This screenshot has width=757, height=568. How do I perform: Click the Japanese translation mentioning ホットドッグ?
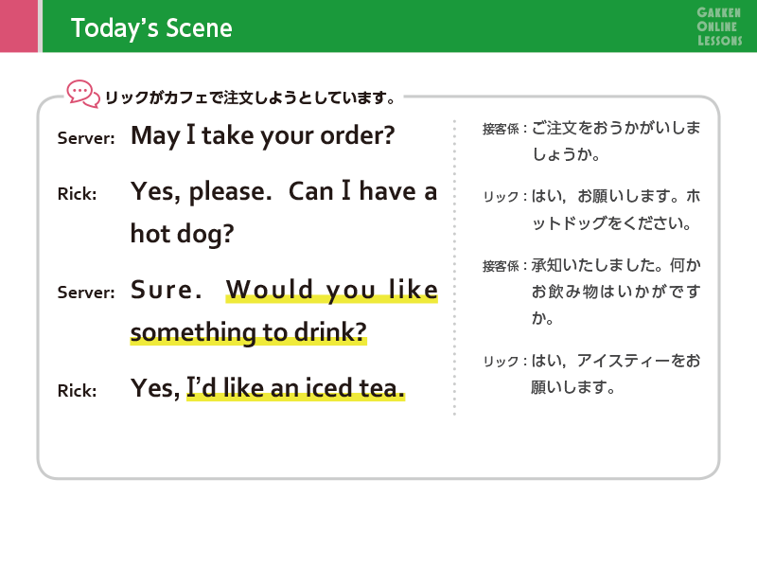point(615,210)
